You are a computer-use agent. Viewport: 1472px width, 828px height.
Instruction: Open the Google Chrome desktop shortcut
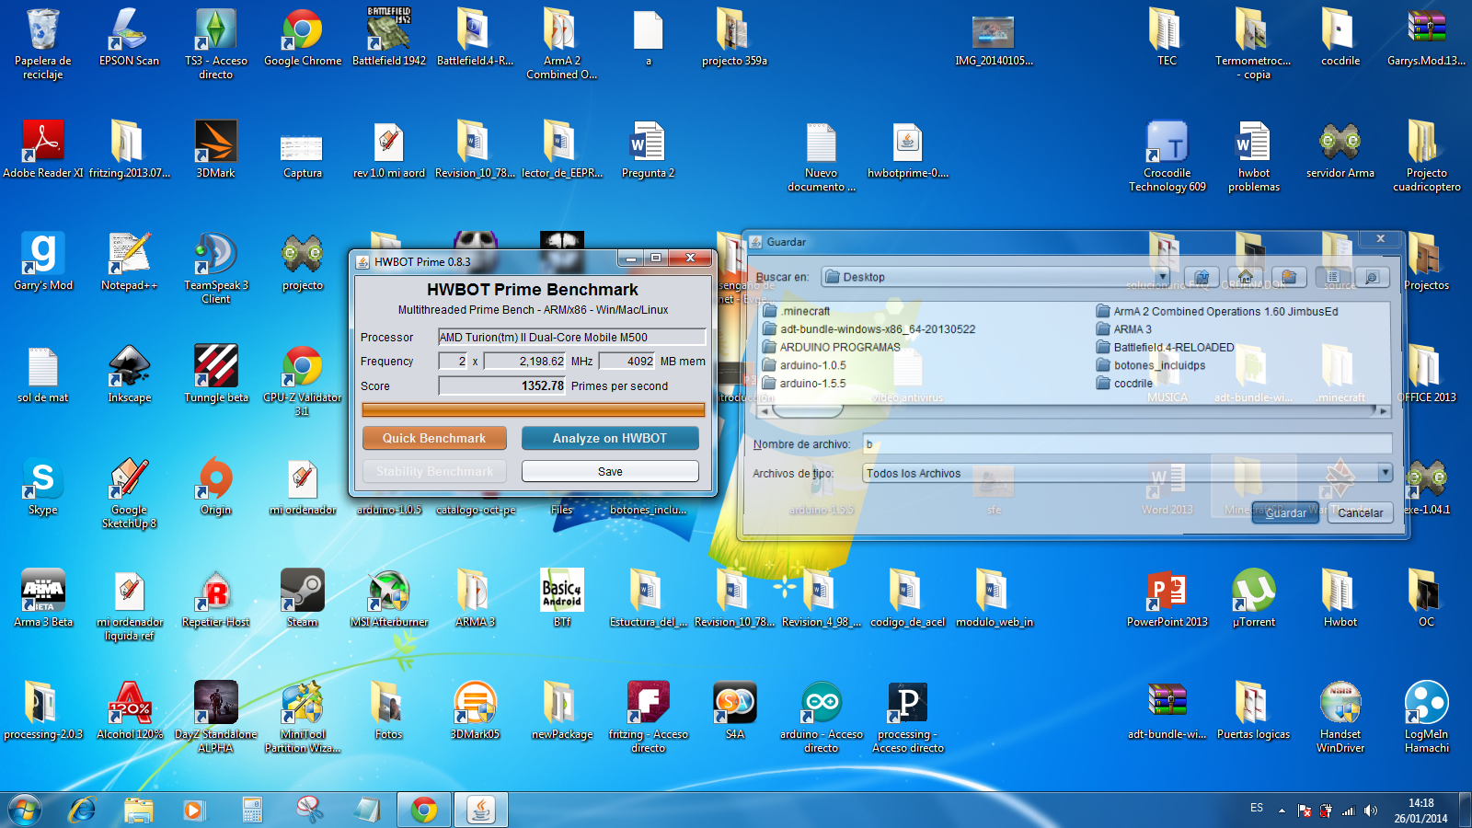click(303, 39)
